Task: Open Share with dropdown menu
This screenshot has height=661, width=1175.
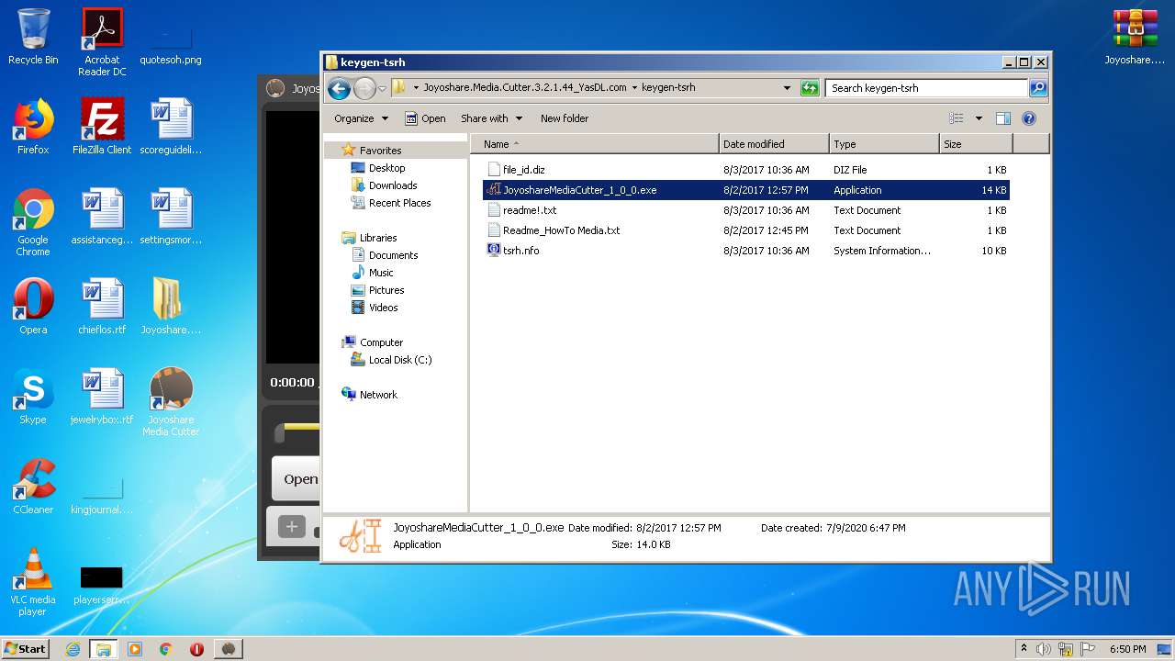Action: point(491,118)
